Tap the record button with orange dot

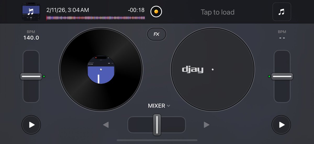(156, 12)
